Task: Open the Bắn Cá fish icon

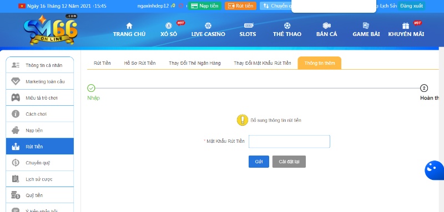Action: pyautogui.click(x=326, y=25)
